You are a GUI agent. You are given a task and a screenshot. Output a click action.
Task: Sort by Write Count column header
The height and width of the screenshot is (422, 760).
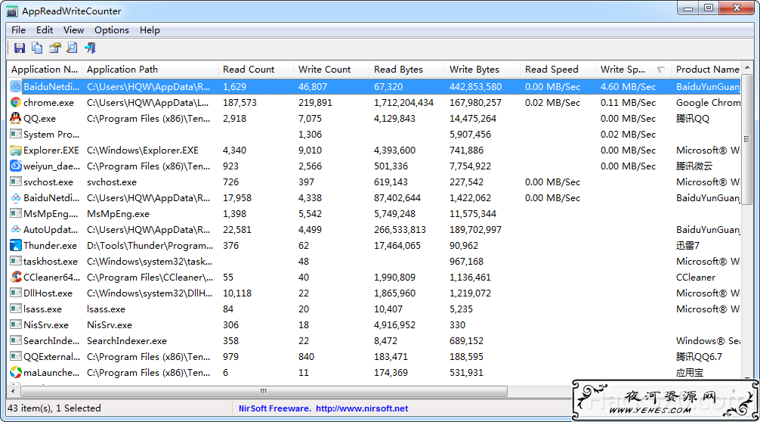(332, 70)
